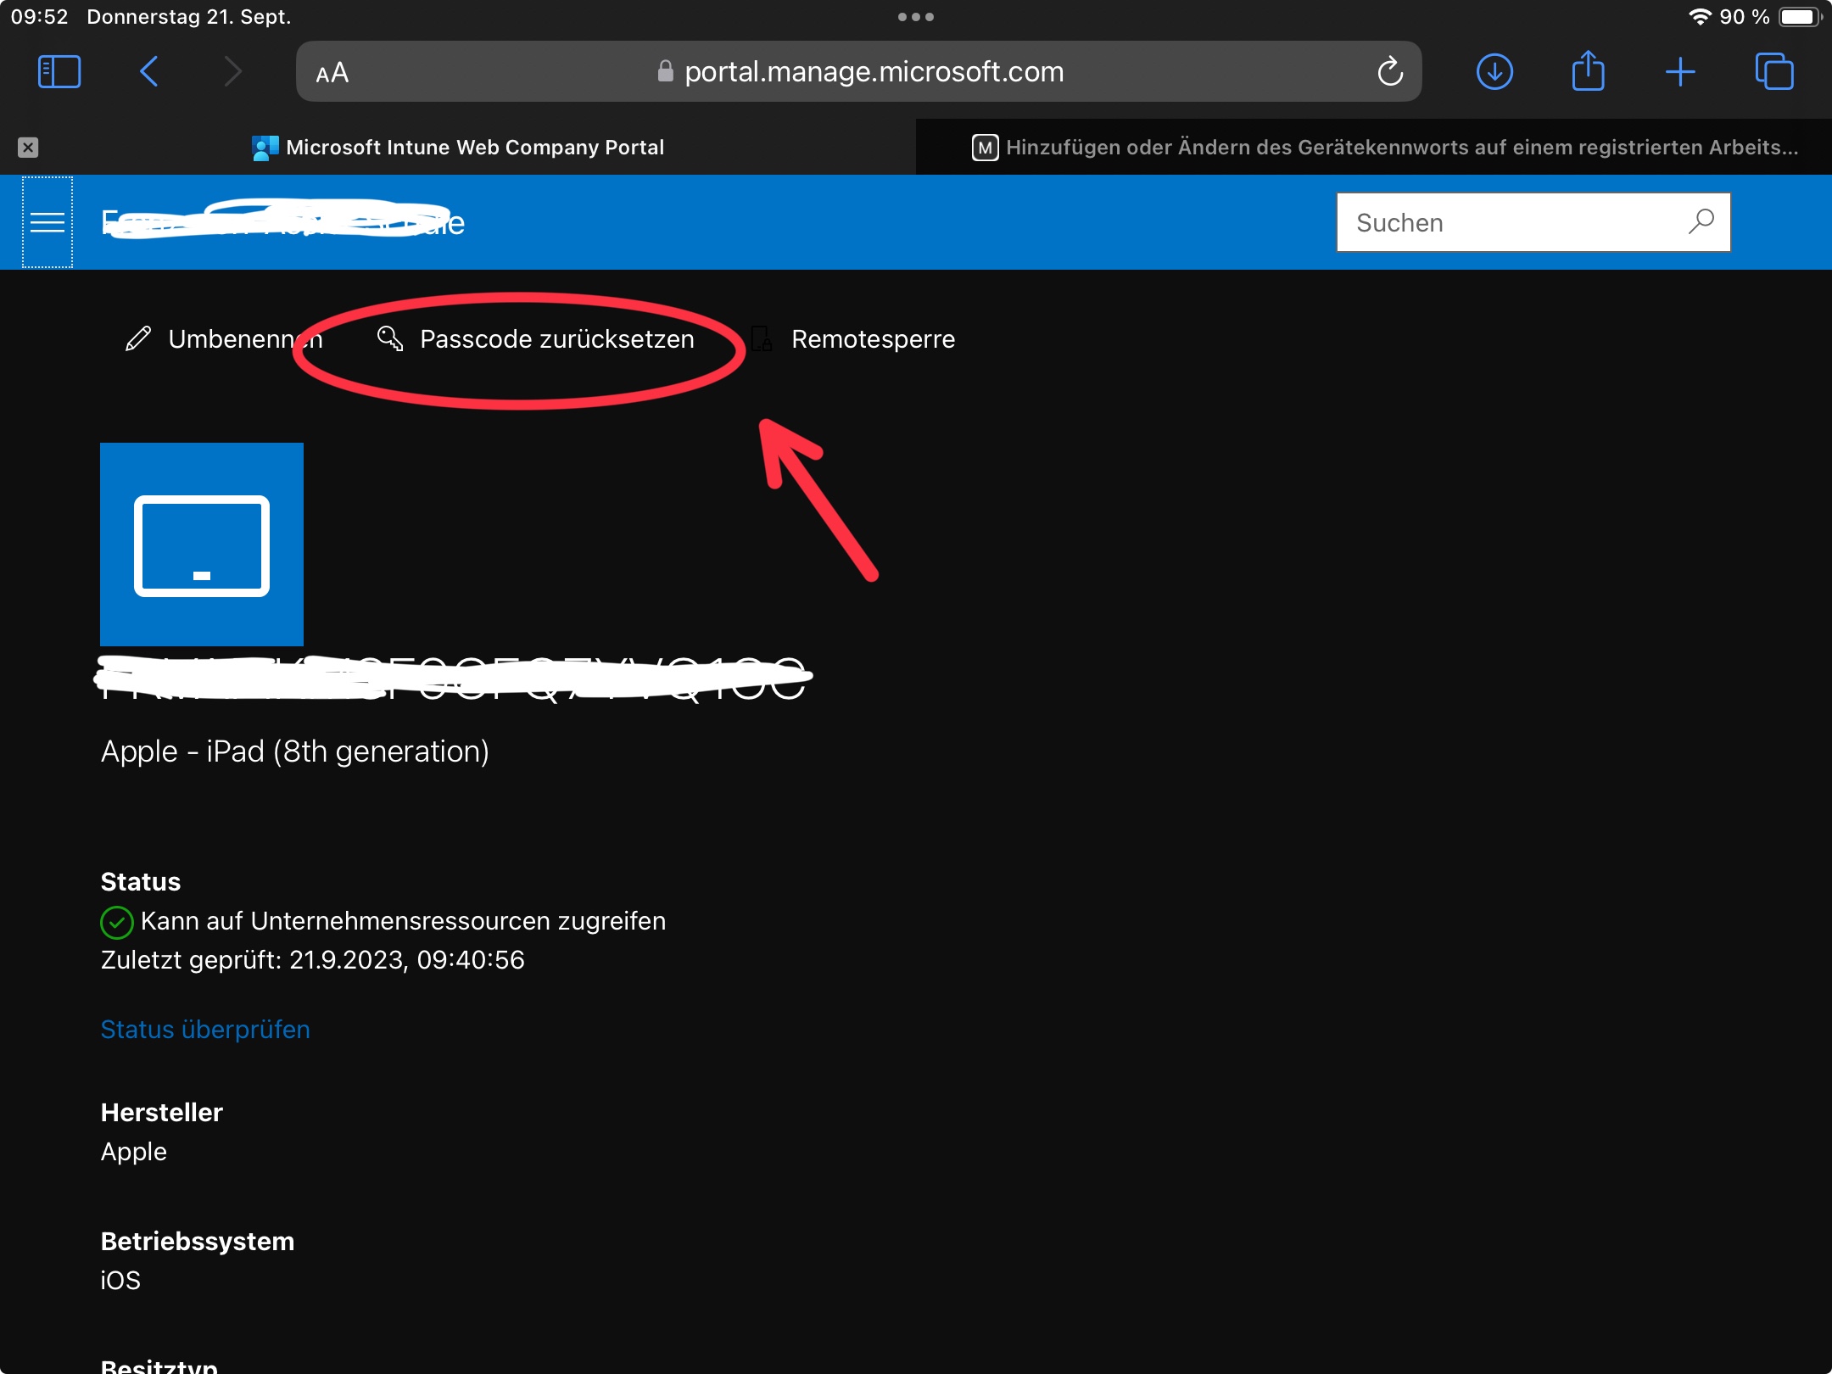Show all tabs overview icon

(x=1774, y=72)
